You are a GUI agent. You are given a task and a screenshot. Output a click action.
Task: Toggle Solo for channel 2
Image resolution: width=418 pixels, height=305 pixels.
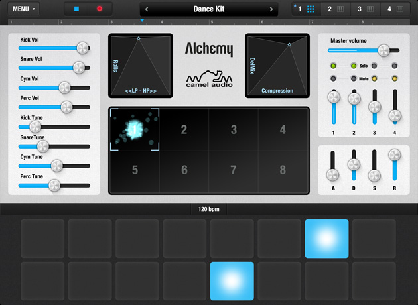click(354, 66)
